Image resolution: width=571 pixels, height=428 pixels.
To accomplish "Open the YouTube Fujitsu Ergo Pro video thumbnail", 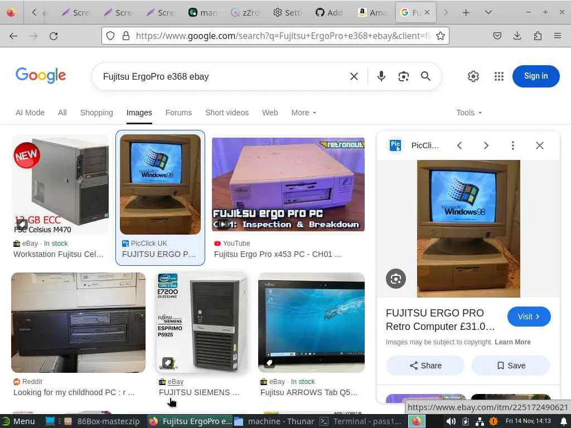I will click(x=288, y=184).
